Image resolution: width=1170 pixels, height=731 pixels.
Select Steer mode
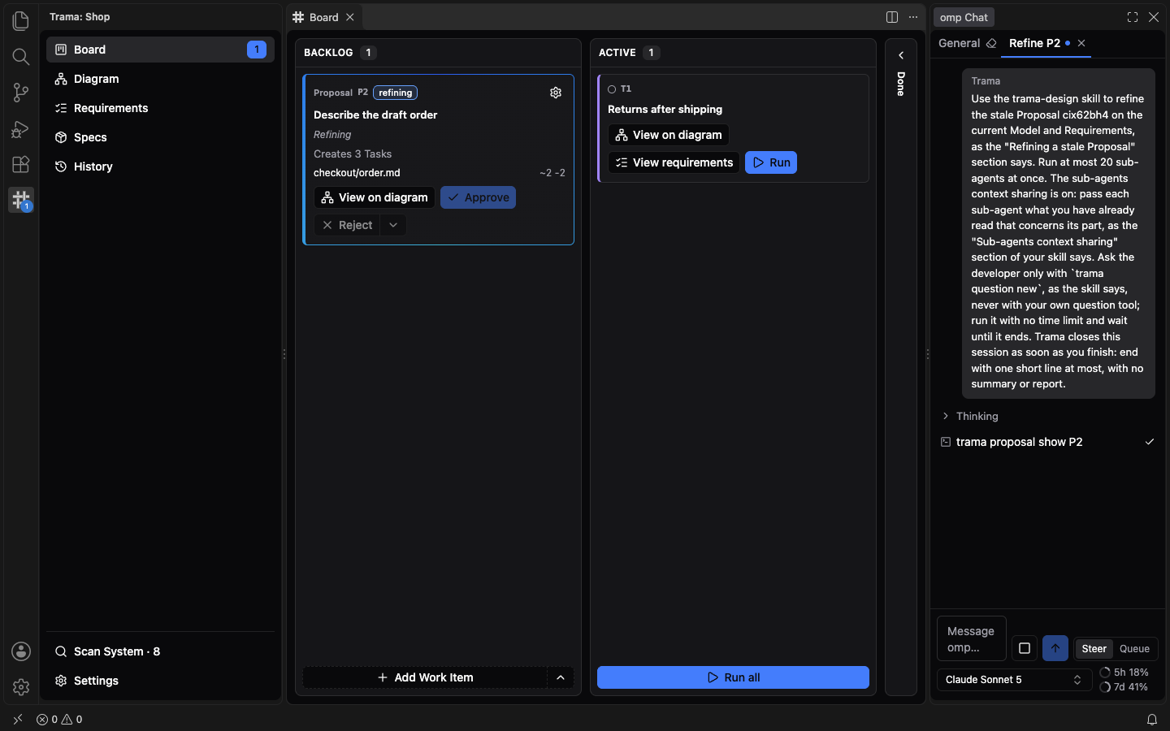click(1094, 648)
